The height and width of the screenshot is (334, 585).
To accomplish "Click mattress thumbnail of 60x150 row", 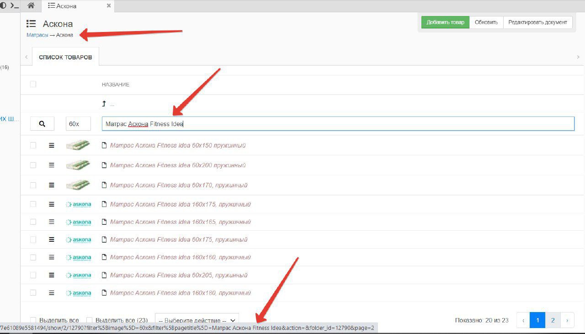I will pos(78,145).
